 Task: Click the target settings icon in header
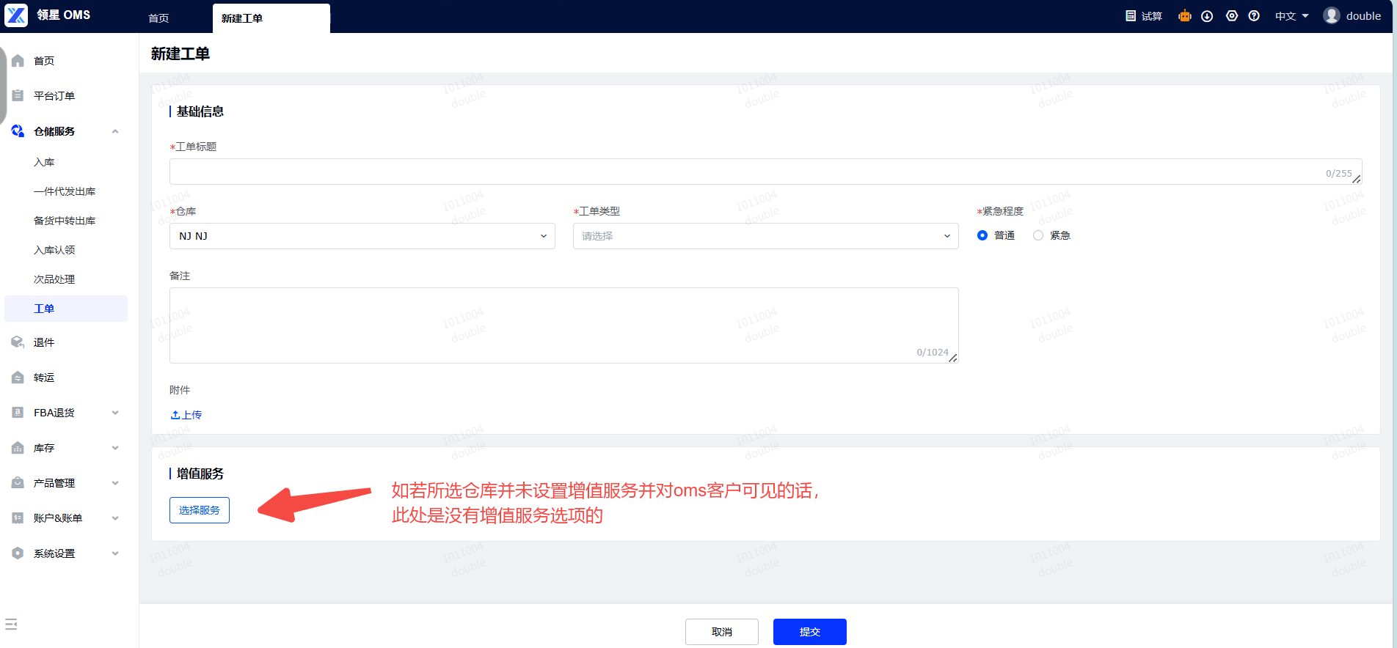pyautogui.click(x=1232, y=16)
